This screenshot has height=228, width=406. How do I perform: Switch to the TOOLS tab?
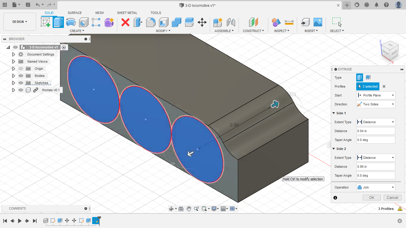pyautogui.click(x=156, y=13)
